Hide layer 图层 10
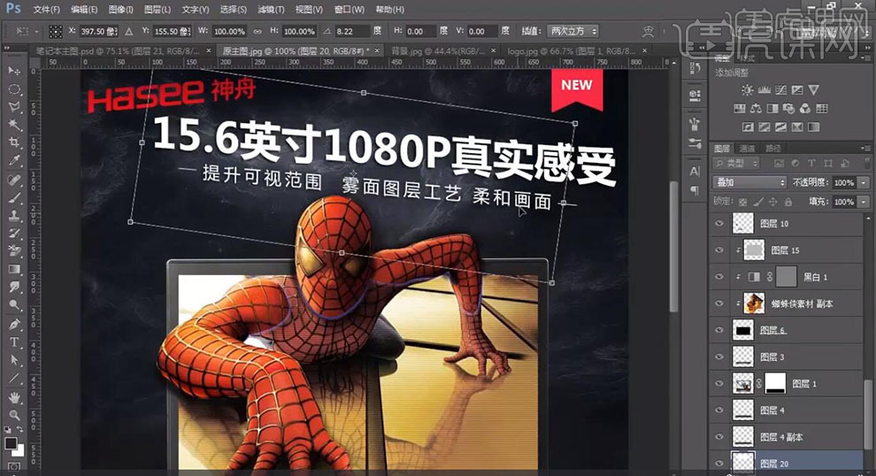This screenshot has width=876, height=476. coord(719,225)
